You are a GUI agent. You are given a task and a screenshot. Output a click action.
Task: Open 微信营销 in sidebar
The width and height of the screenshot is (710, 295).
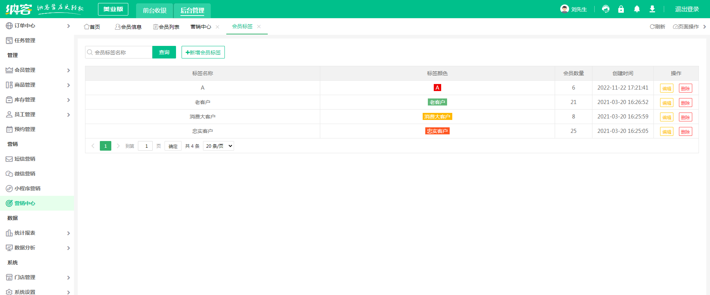pos(25,174)
